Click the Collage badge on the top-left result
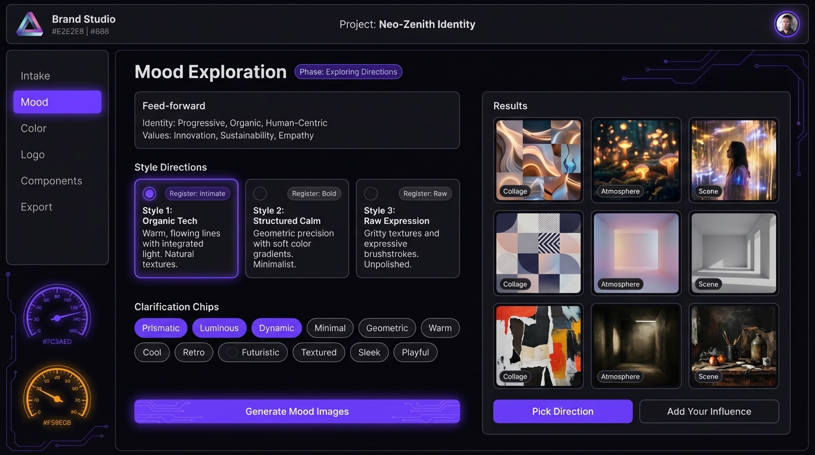Viewport: 815px width, 455px height. [515, 191]
